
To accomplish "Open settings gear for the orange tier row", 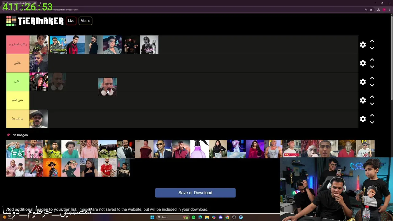I will [363, 63].
